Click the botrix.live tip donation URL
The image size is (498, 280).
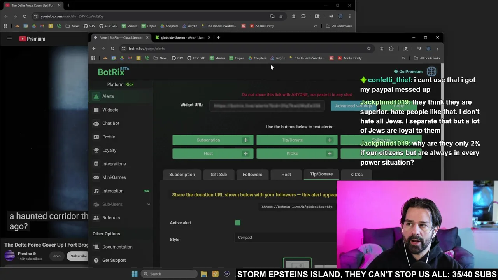coord(297,206)
